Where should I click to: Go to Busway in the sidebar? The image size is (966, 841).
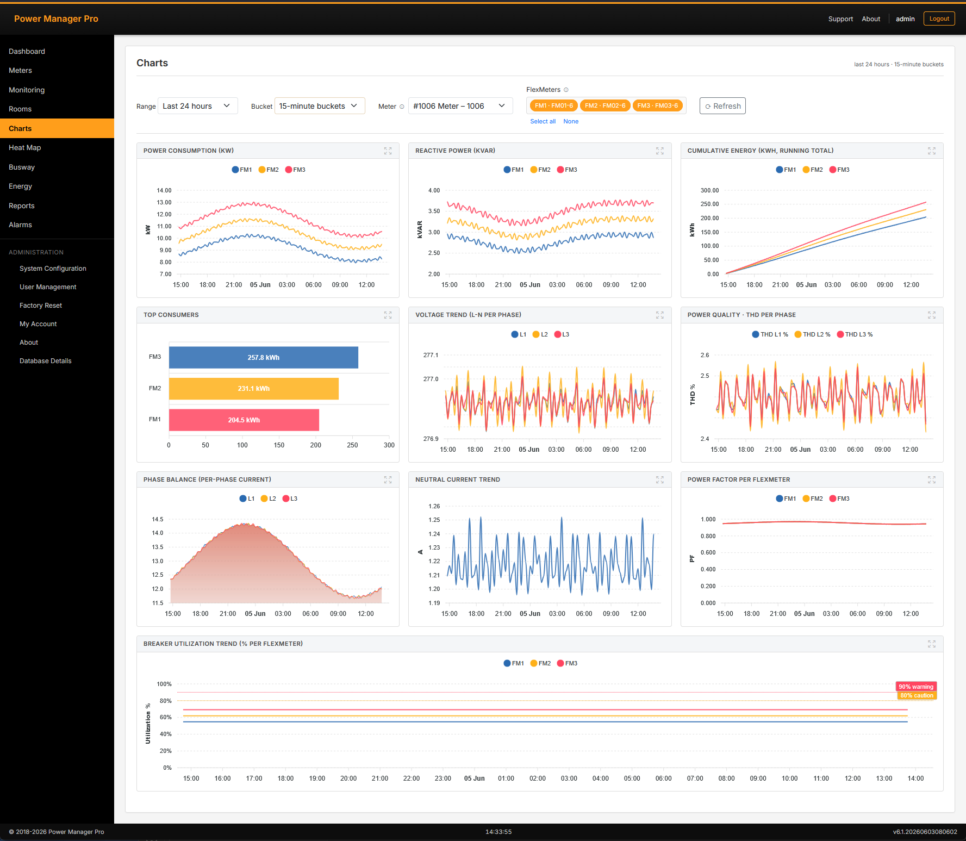click(57, 167)
